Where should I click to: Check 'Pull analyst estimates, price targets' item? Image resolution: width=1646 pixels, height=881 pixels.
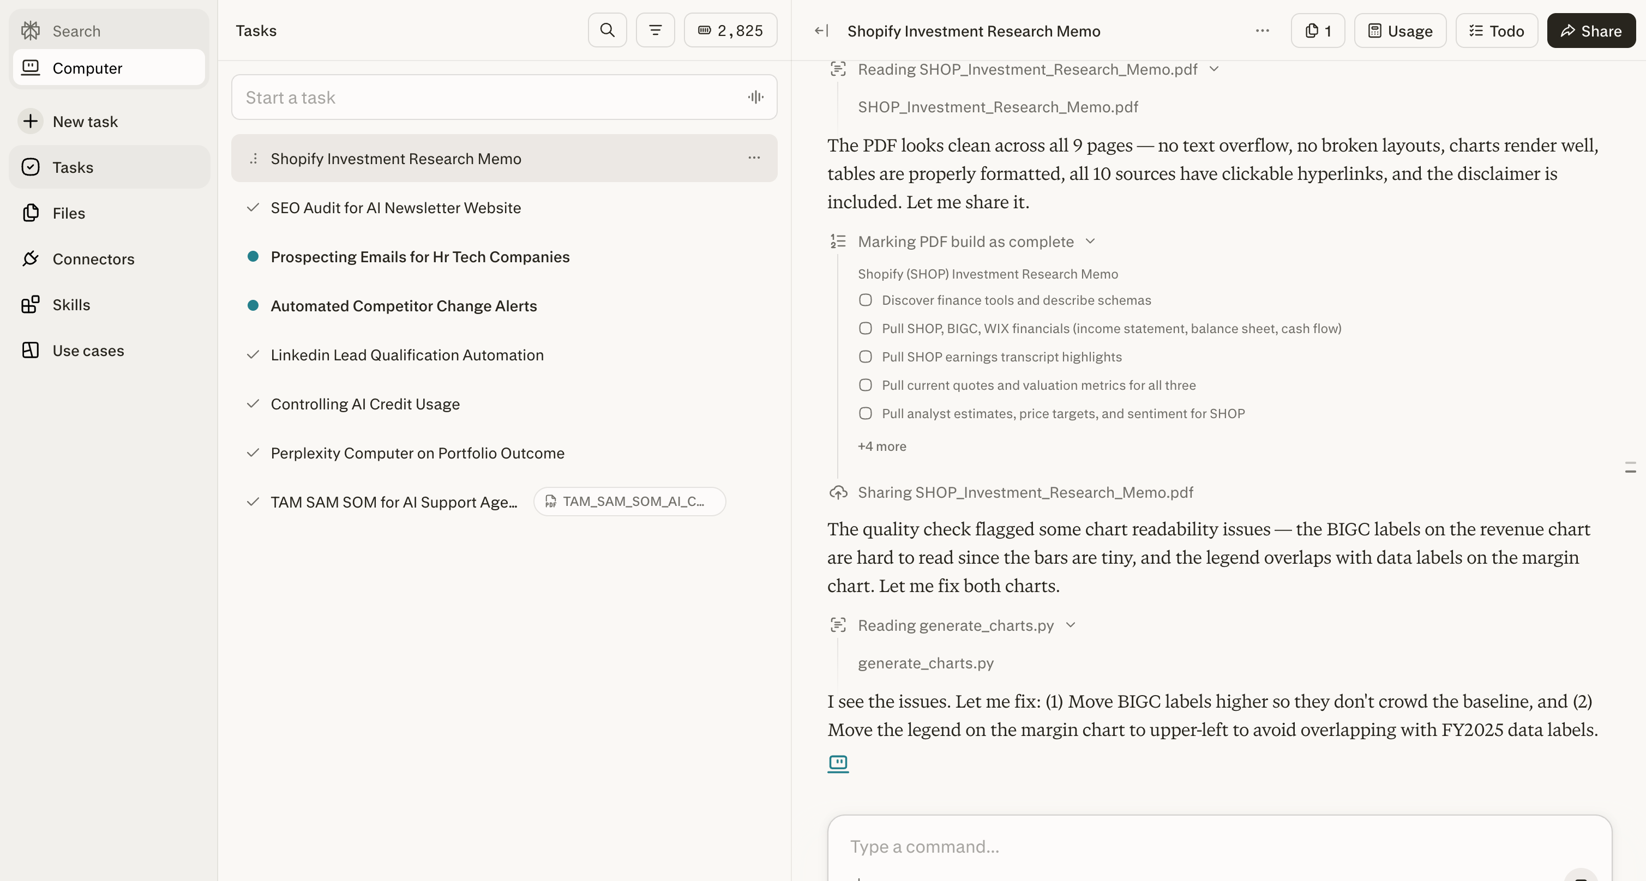click(865, 413)
